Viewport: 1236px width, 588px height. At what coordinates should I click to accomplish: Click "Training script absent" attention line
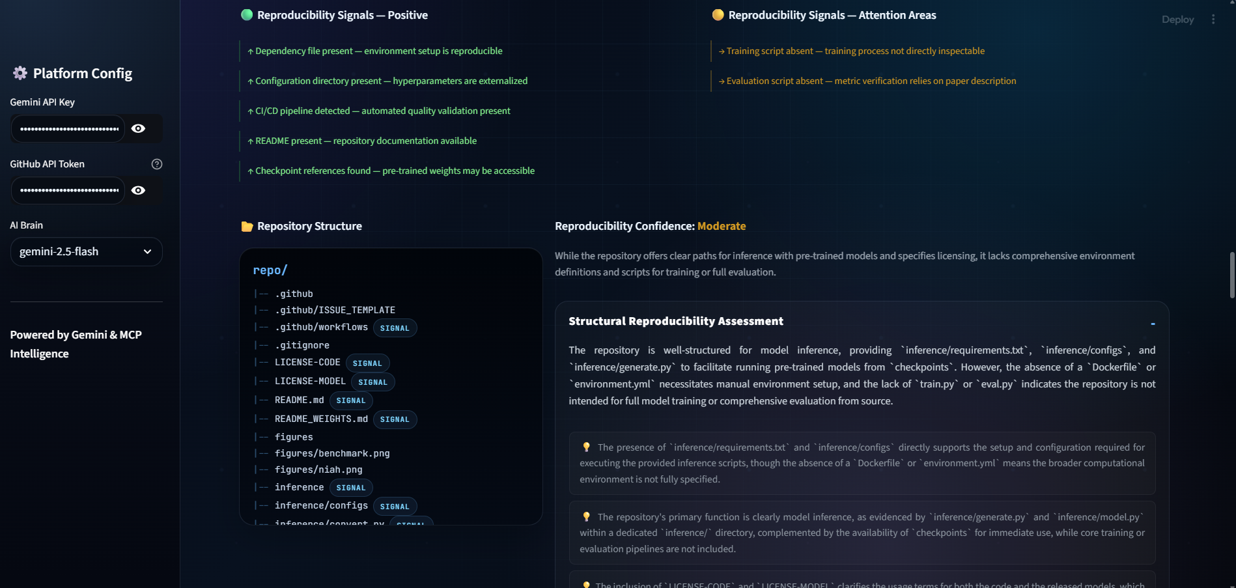tap(852, 51)
